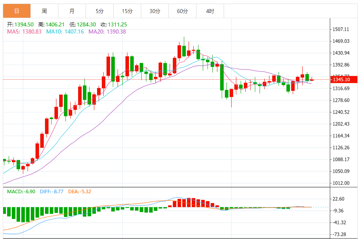This screenshot has width=359, height=239.
Task: Open the 4时 four-hour tab
Action: pyautogui.click(x=210, y=11)
